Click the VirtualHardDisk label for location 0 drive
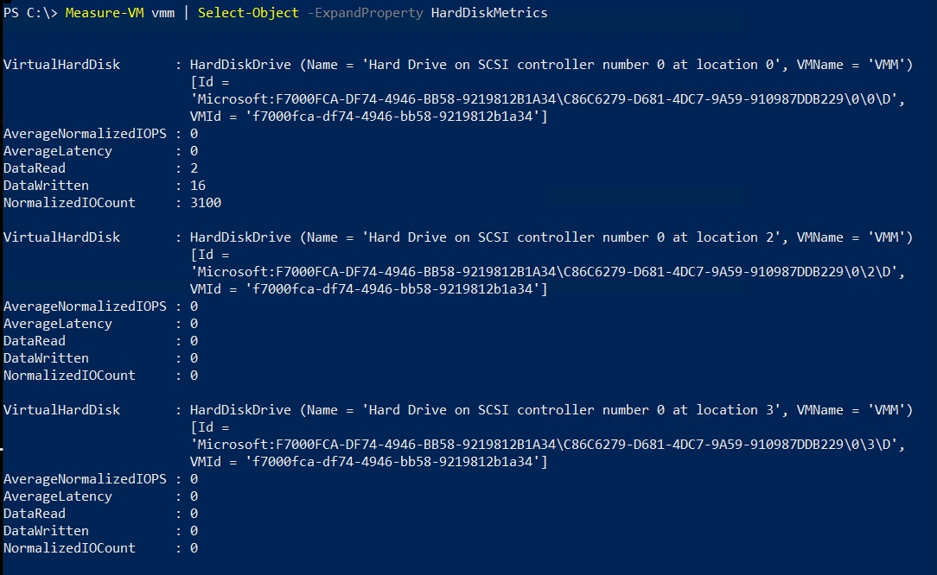This screenshot has height=575, width=937. (62, 65)
